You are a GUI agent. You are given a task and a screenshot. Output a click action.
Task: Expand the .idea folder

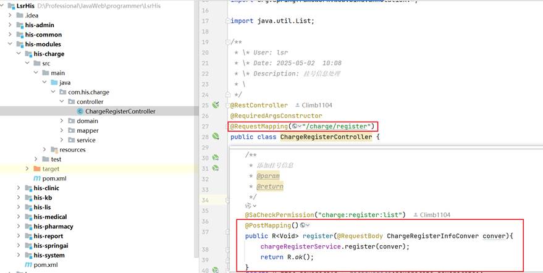(x=10, y=15)
